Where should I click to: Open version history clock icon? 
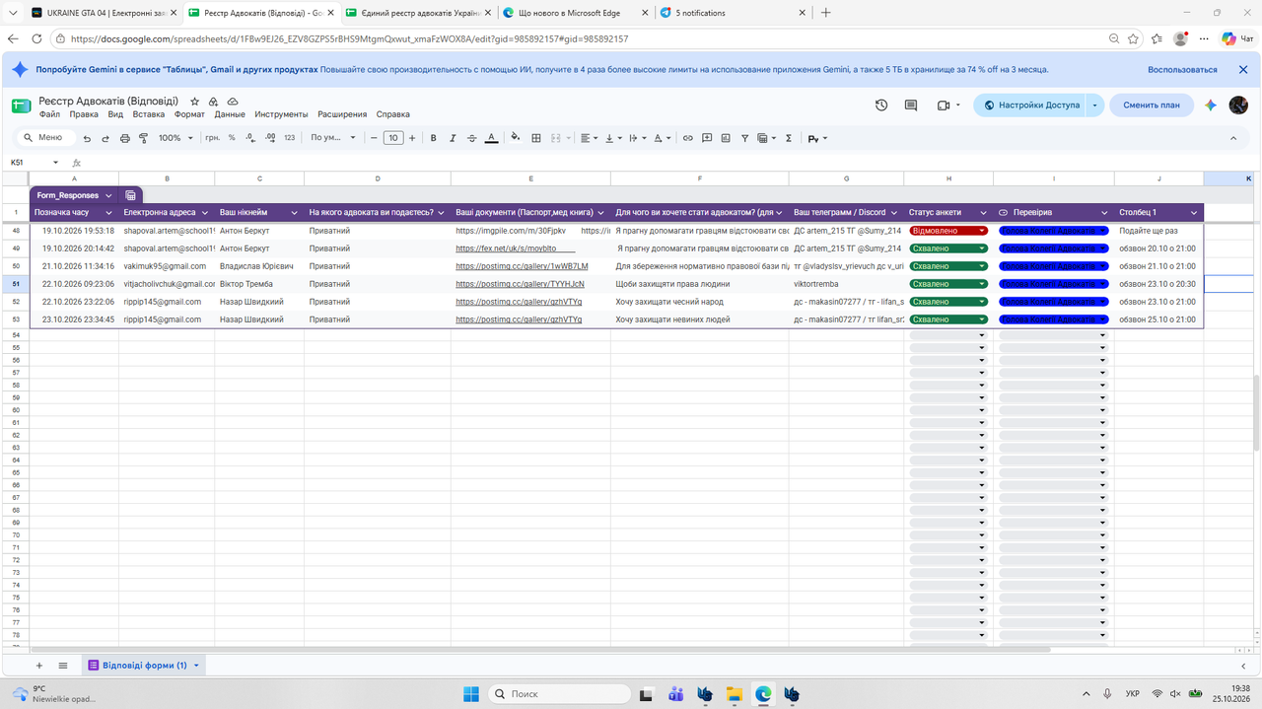881,106
